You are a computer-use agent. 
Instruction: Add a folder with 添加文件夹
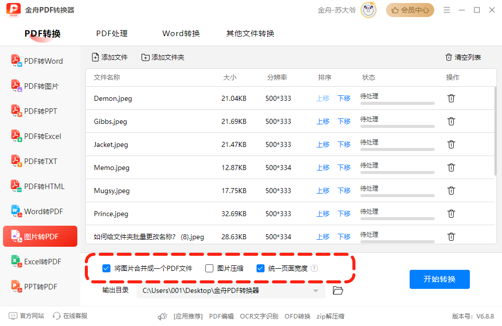tap(163, 57)
